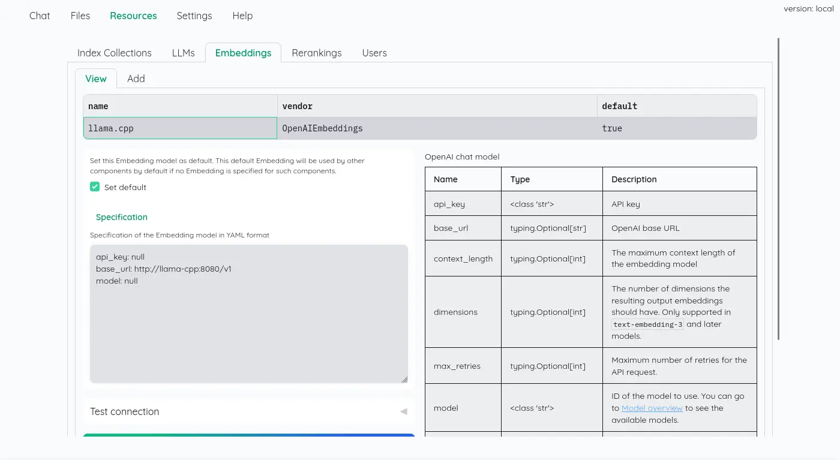This screenshot has height=460, width=840.
Task: Select the llama.cpp row name cell
Action: (180, 128)
